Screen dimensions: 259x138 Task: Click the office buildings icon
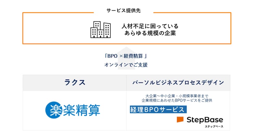pos(100,29)
